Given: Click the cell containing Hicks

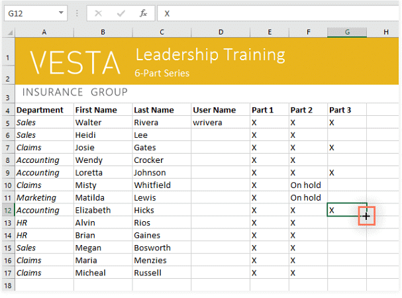Looking at the screenshot, I should (x=162, y=211).
